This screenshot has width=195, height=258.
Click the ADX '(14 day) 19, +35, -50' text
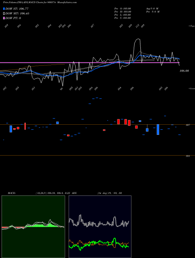110,193
